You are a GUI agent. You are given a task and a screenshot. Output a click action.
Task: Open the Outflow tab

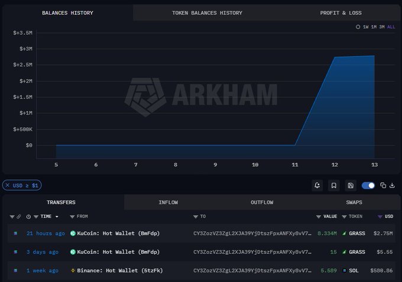tap(262, 202)
